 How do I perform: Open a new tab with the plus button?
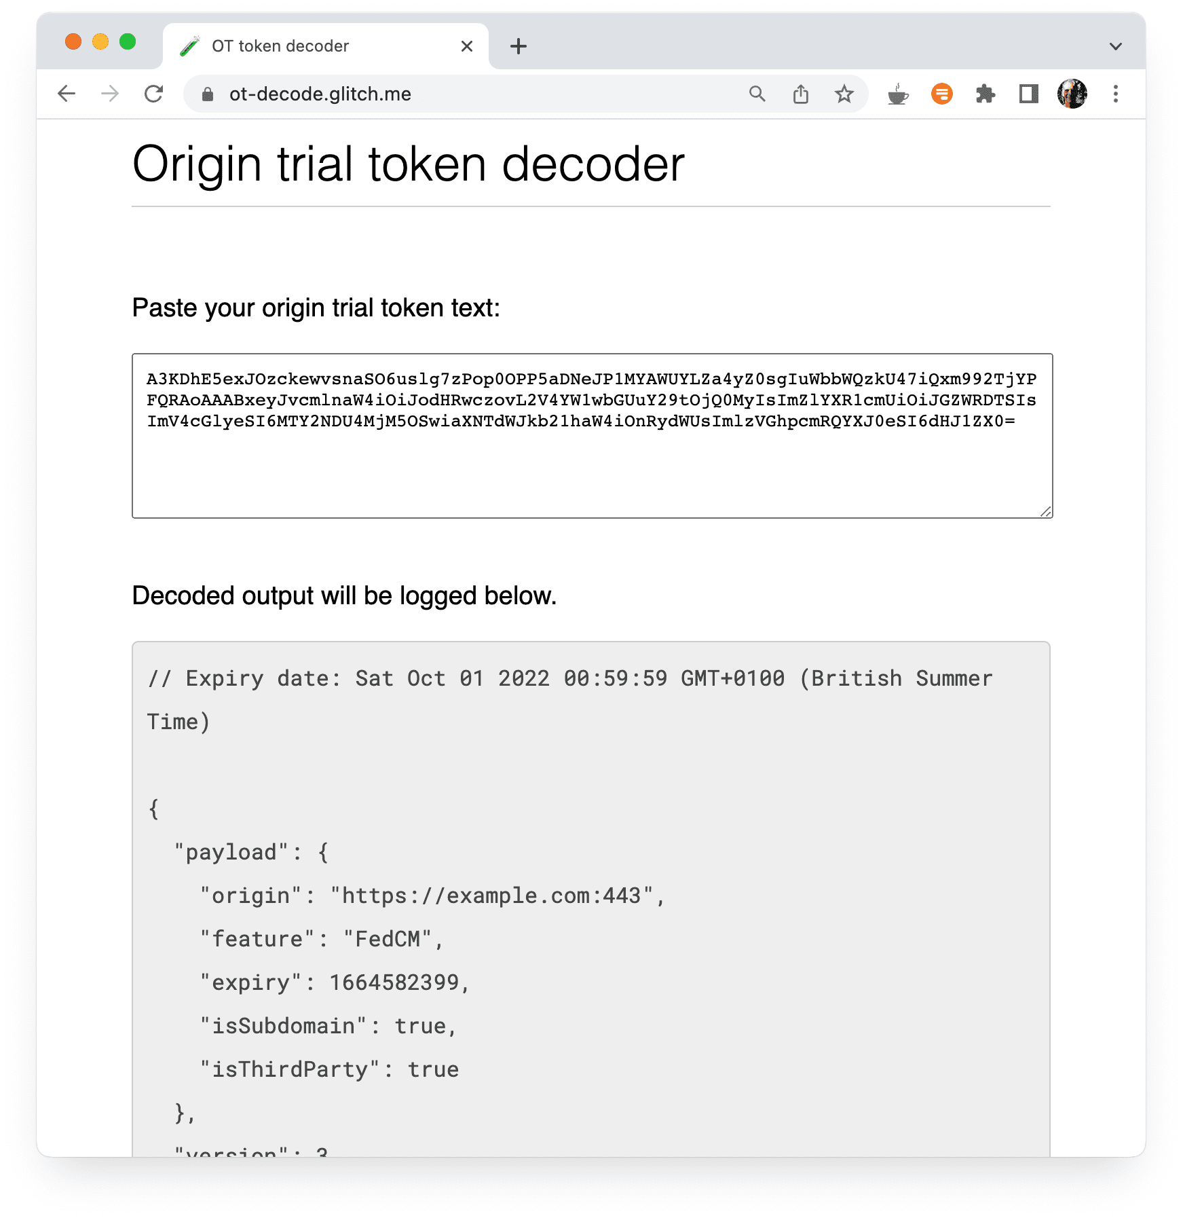click(x=519, y=45)
